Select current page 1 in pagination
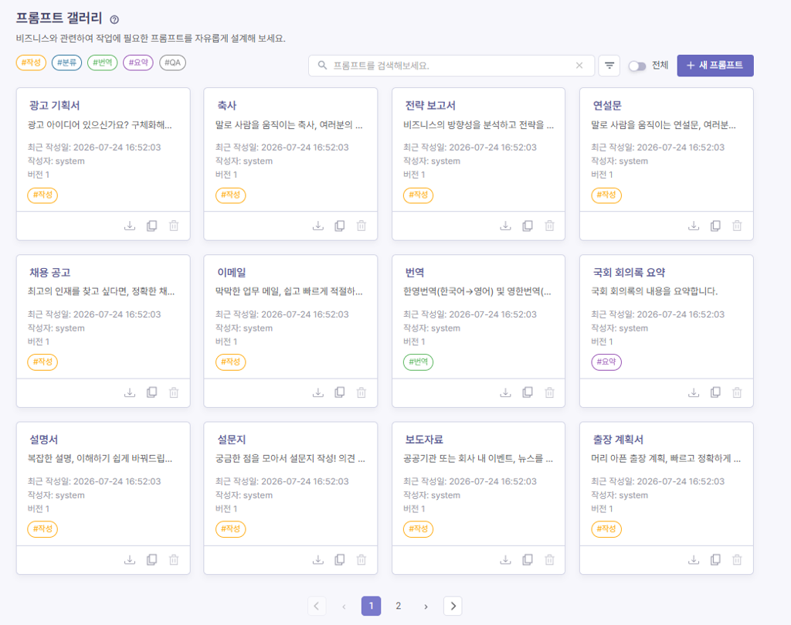The width and height of the screenshot is (791, 625). [372, 606]
